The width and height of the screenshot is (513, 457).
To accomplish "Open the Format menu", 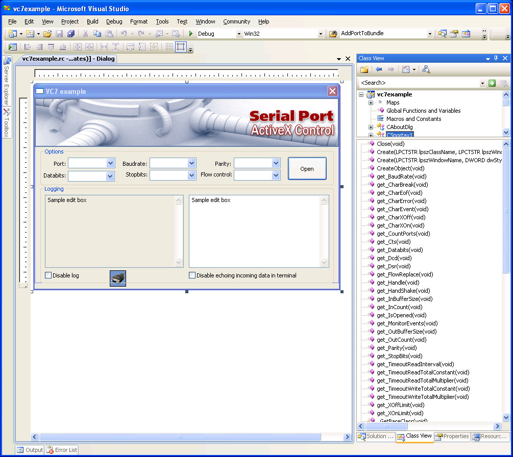I will pyautogui.click(x=139, y=21).
